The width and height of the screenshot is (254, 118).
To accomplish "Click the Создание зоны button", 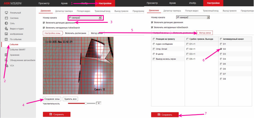I will (x=52, y=99).
